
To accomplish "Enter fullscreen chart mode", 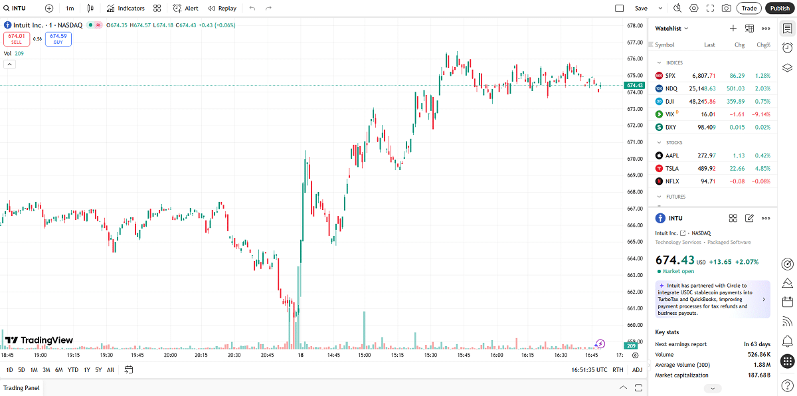I will pyautogui.click(x=709, y=8).
